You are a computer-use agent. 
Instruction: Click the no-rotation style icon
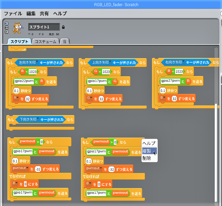(7, 32)
